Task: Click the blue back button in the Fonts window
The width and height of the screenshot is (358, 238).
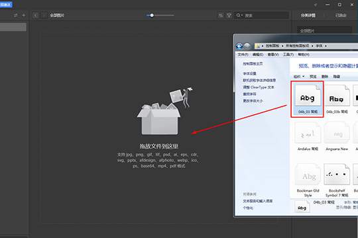Action: [239, 46]
